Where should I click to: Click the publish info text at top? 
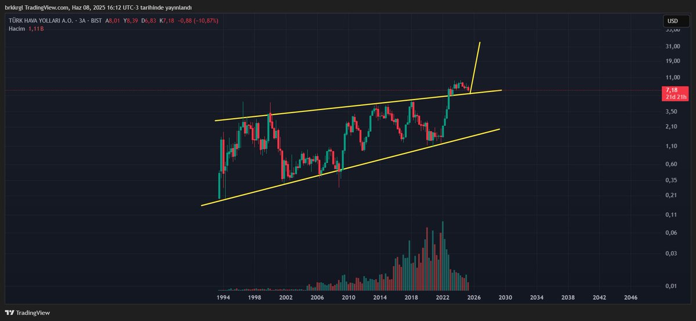[98, 6]
